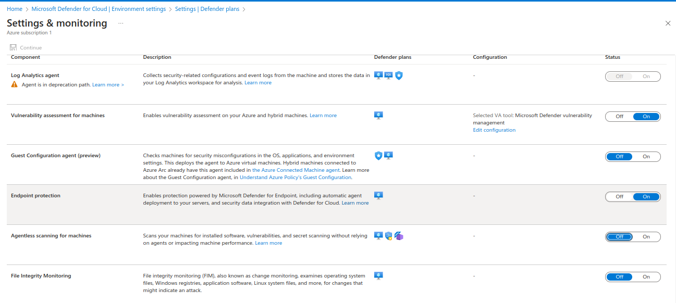This screenshot has height=303, width=676.
Task: Select Off for File Integrity Monitoring
Action: [x=619, y=277]
